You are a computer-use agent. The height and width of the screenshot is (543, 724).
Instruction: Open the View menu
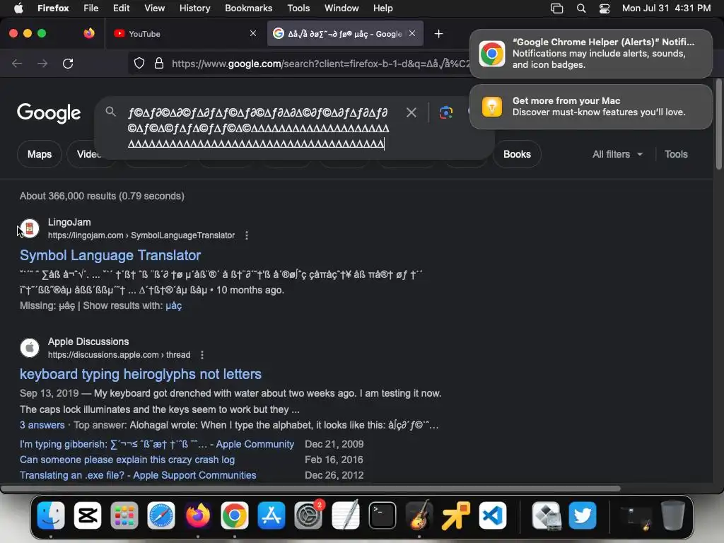pos(154,8)
